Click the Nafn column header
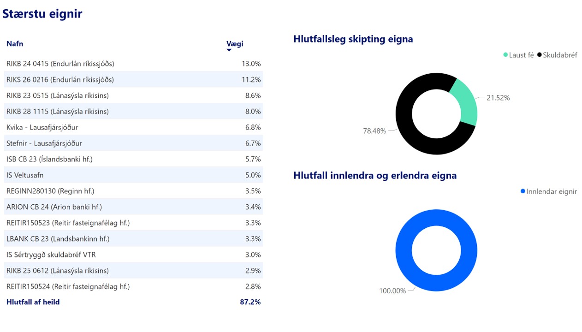 pyautogui.click(x=15, y=44)
